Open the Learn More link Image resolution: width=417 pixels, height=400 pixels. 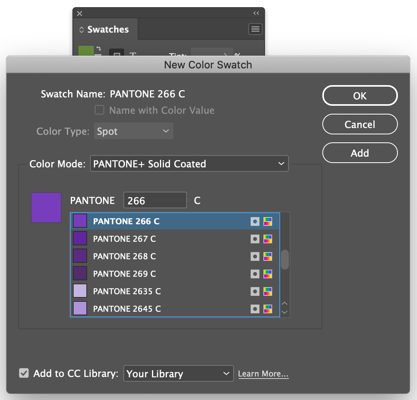coord(263,374)
